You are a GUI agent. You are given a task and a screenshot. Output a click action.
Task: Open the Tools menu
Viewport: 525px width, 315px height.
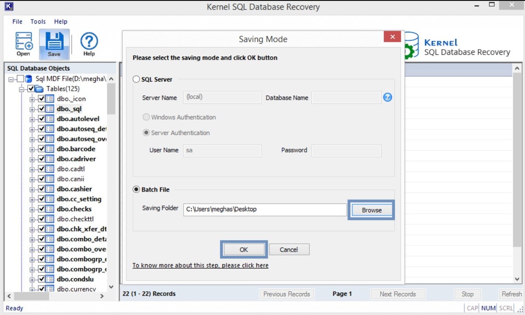38,21
